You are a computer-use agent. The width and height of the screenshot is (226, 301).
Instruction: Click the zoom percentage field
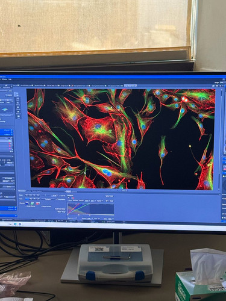point(54,196)
